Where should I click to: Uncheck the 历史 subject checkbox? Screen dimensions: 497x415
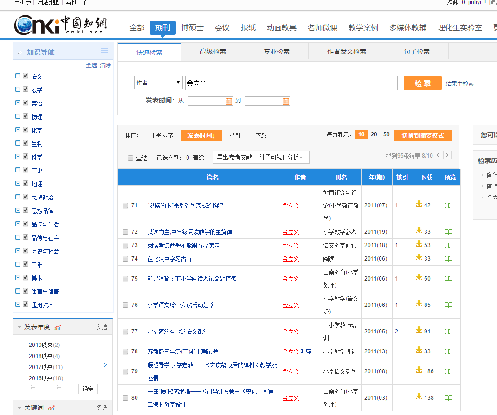pyautogui.click(x=26, y=170)
